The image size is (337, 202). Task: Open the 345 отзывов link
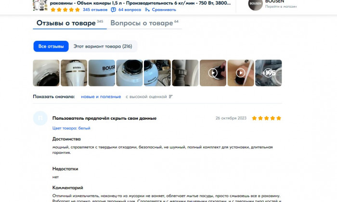pyautogui.click(x=95, y=10)
